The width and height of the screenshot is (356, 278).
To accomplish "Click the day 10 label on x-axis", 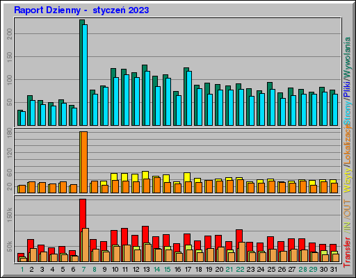I will [115, 270].
